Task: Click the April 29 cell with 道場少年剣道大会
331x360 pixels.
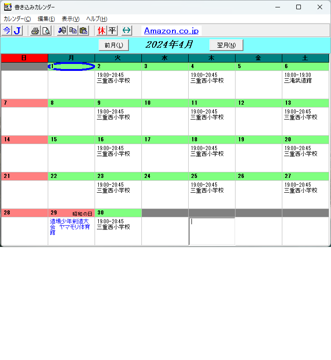Action: 71,227
